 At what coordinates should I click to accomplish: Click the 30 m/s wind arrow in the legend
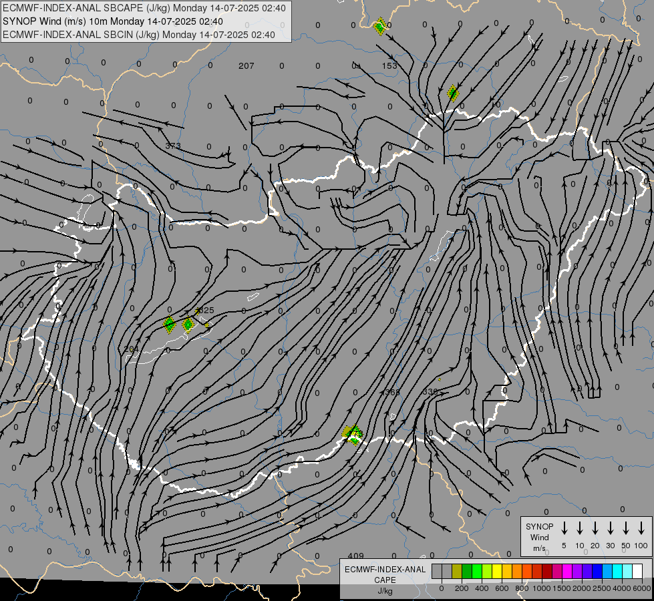point(610,528)
